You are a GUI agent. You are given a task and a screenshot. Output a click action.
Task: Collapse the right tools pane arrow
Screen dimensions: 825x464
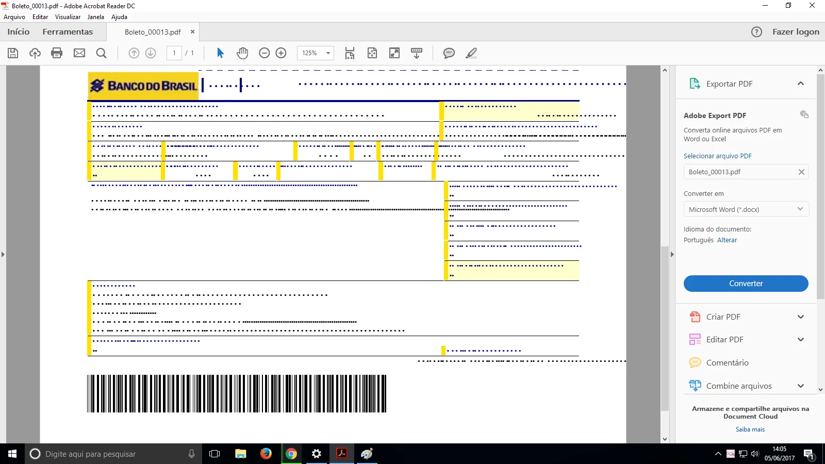point(672,254)
